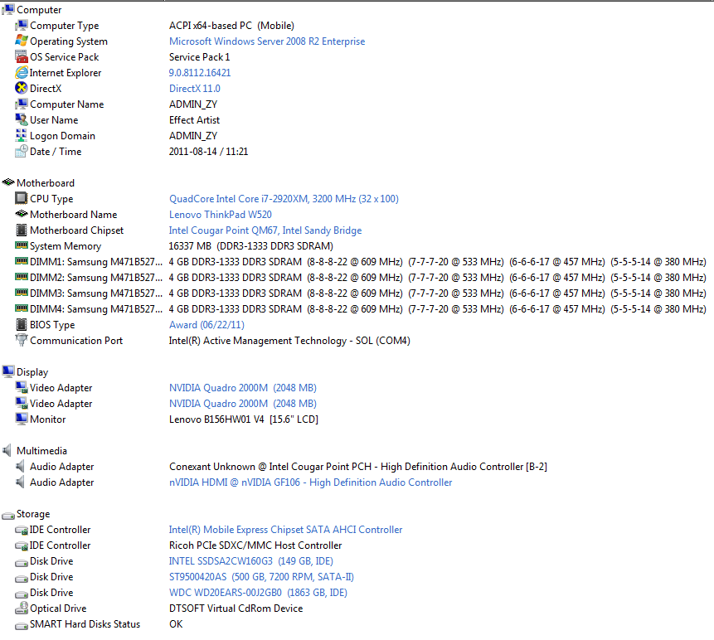This screenshot has height=640, width=714.
Task: Follow the Lenovo ThinkPad W520 link
Action: pyautogui.click(x=221, y=215)
